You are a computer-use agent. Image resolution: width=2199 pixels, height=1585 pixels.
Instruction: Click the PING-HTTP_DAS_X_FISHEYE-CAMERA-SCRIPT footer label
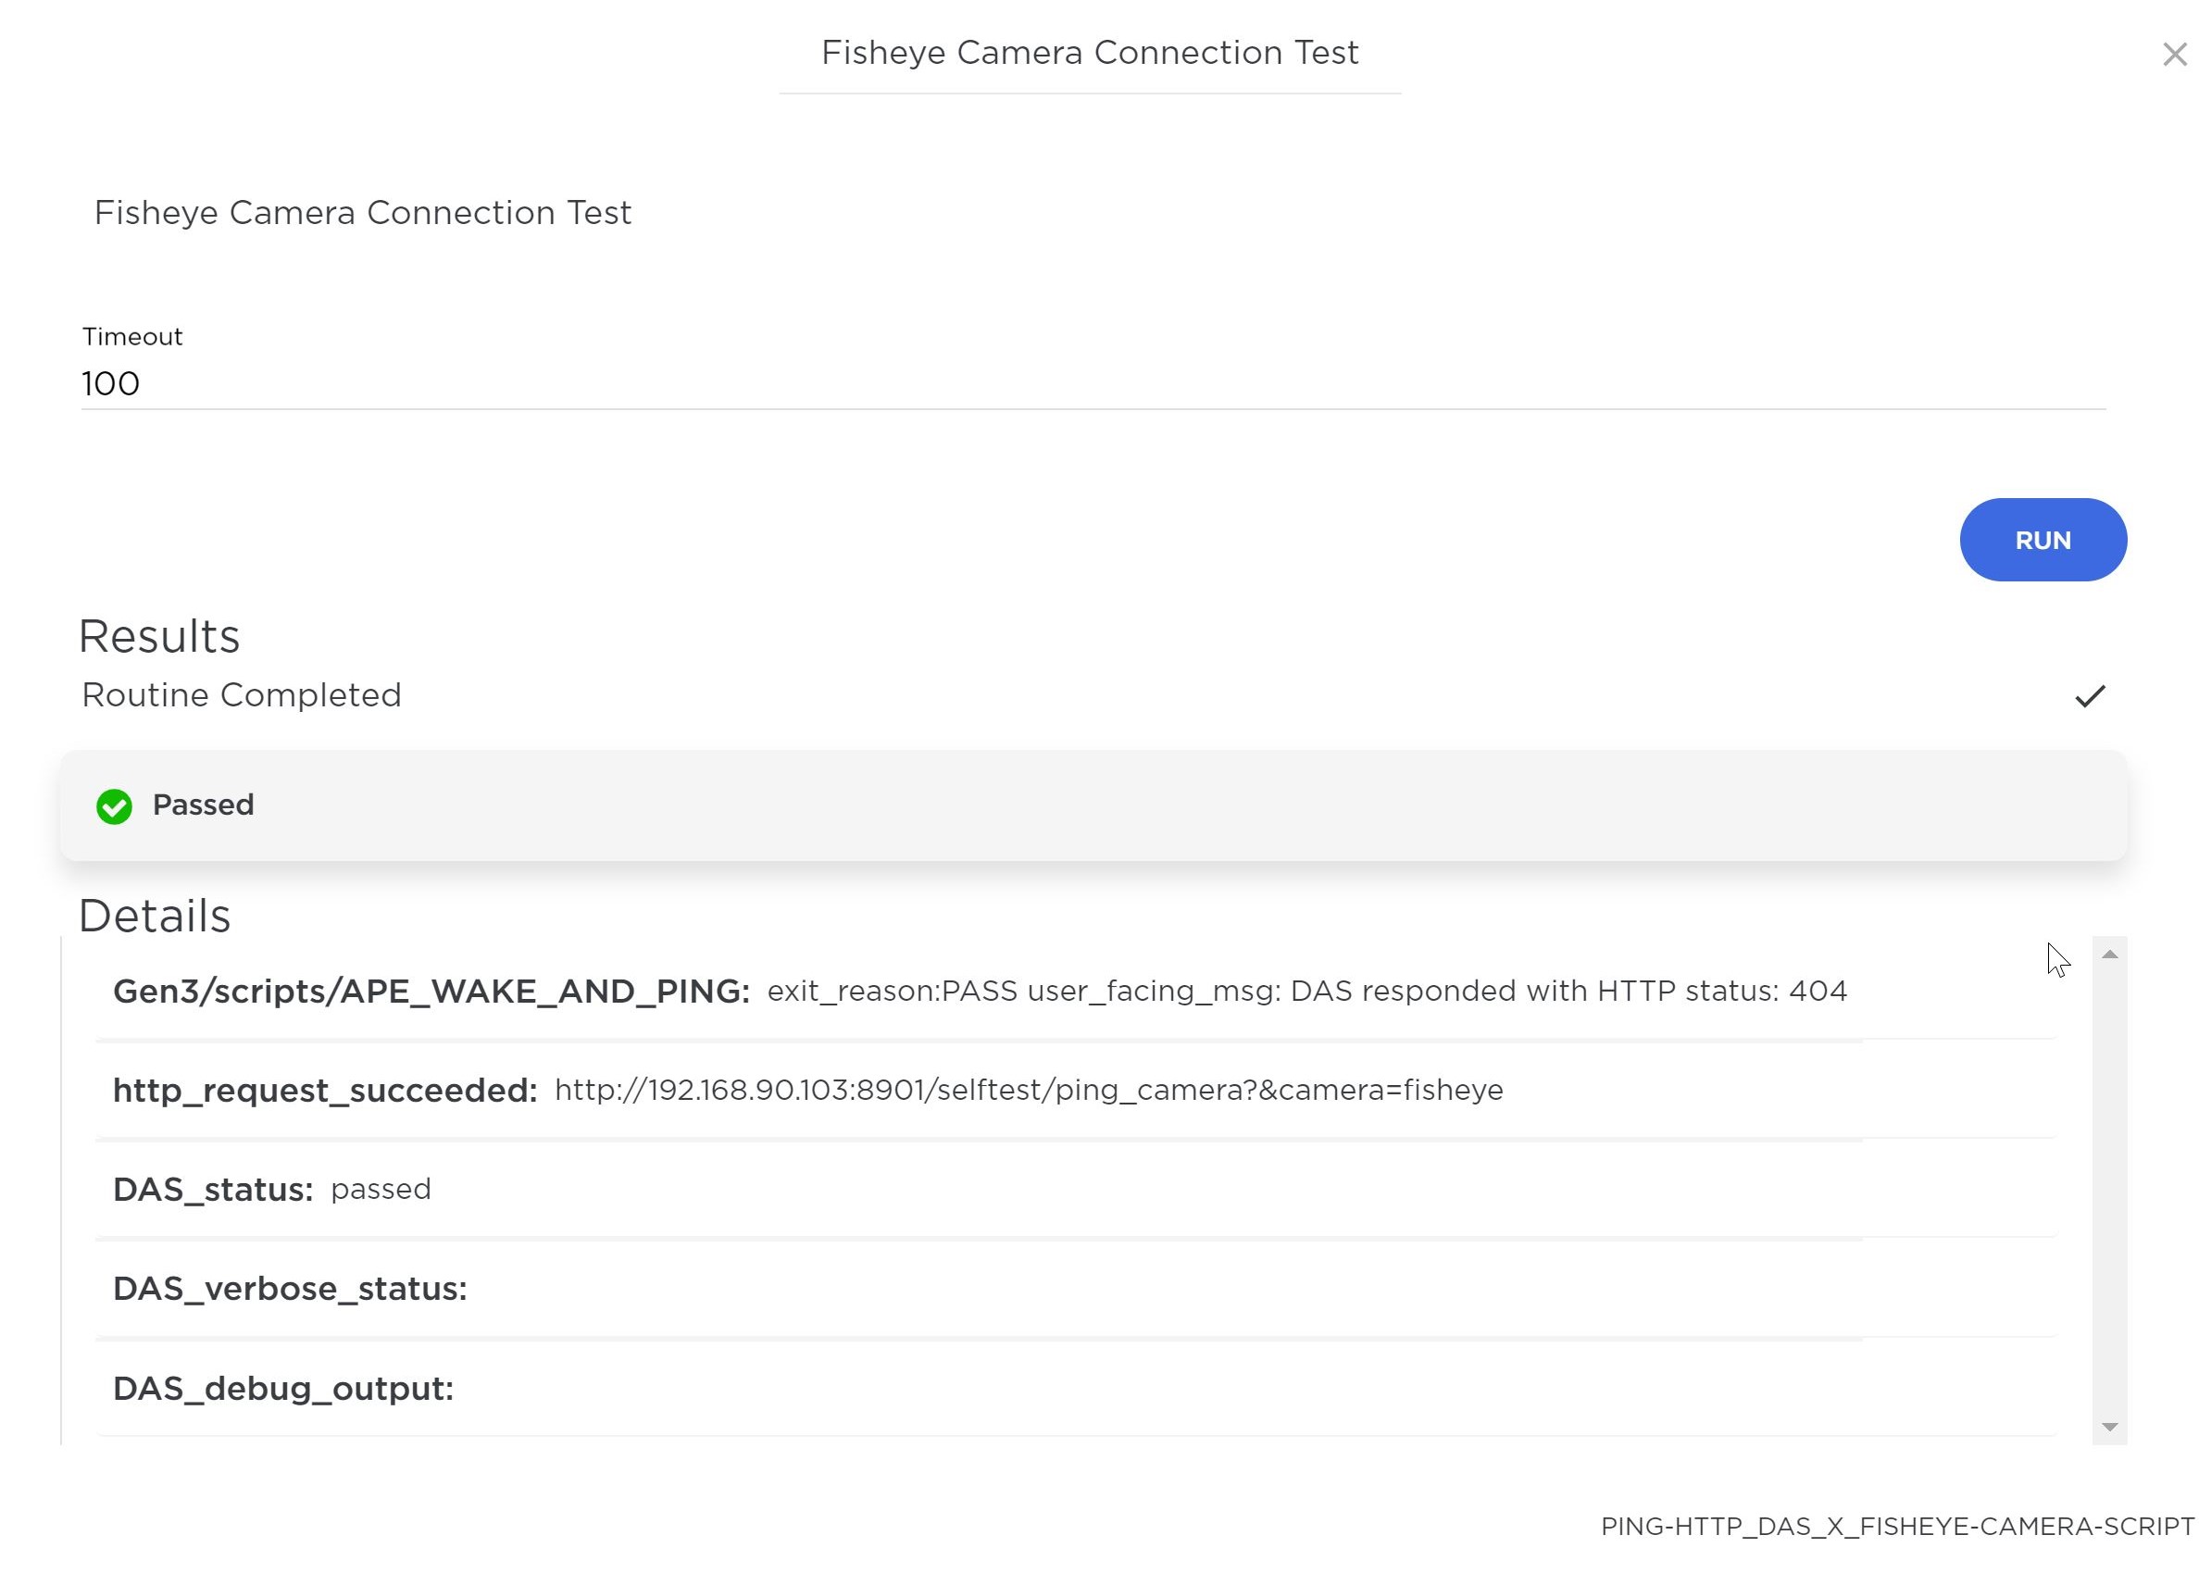point(1896,1527)
